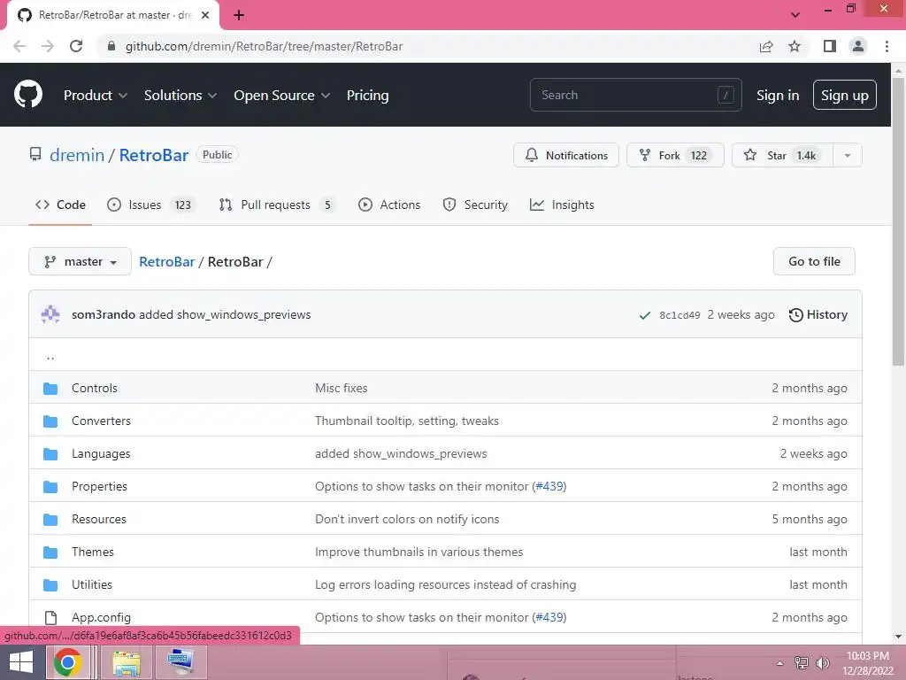Viewport: 906px width, 680px height.
Task: Click the #439 link in Properties row
Action: pyautogui.click(x=549, y=487)
